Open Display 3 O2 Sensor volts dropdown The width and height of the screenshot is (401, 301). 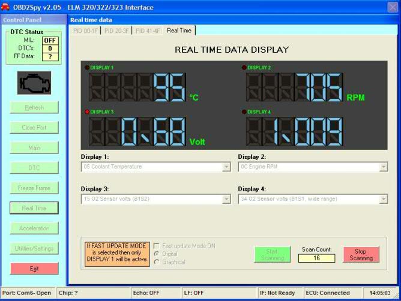(x=226, y=199)
